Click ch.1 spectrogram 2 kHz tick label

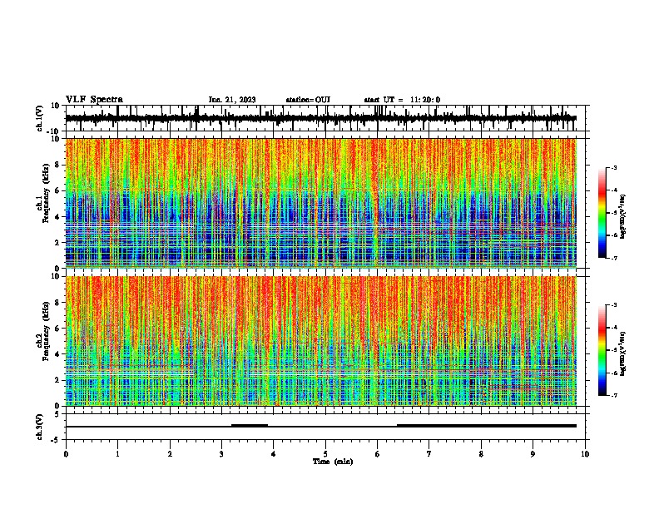(57, 243)
